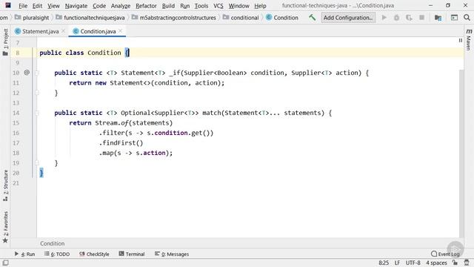
Task: Click the findFirst() call on line 17
Action: tap(121, 143)
